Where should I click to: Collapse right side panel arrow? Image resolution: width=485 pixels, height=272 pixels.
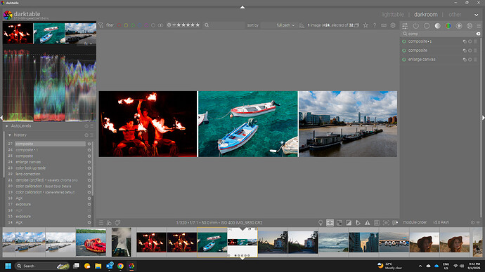point(484,118)
